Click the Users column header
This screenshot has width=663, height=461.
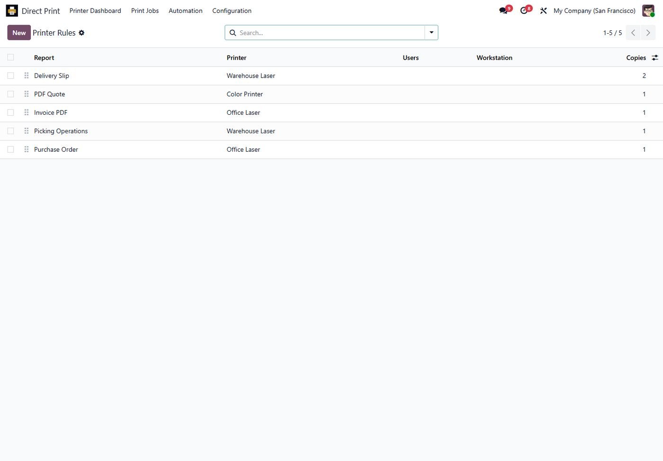[411, 57]
